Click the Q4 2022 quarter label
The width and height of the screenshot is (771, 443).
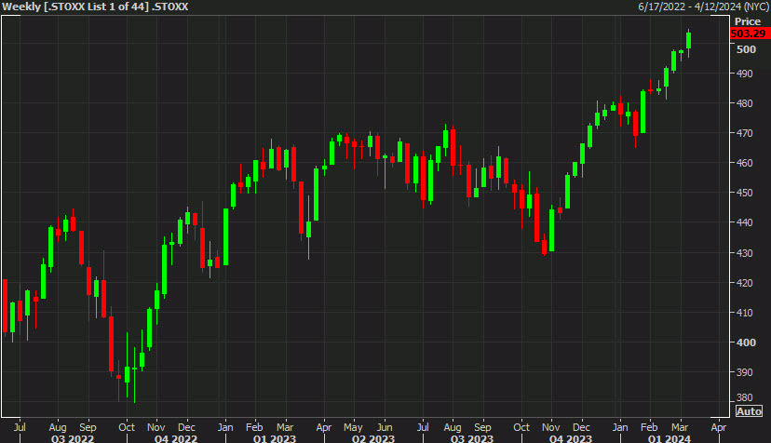click(176, 438)
